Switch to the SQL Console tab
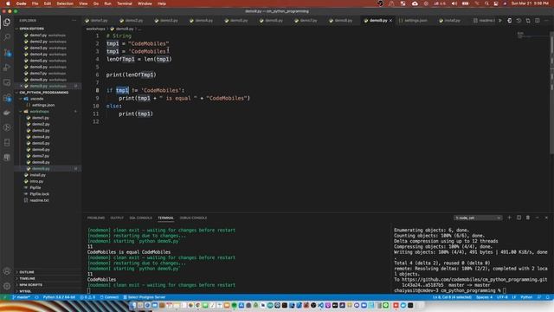 click(140, 218)
